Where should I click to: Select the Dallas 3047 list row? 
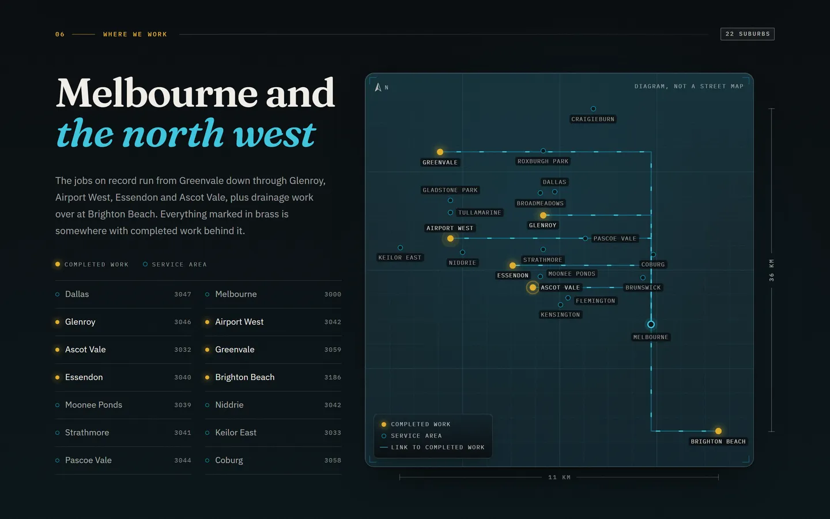123,294
